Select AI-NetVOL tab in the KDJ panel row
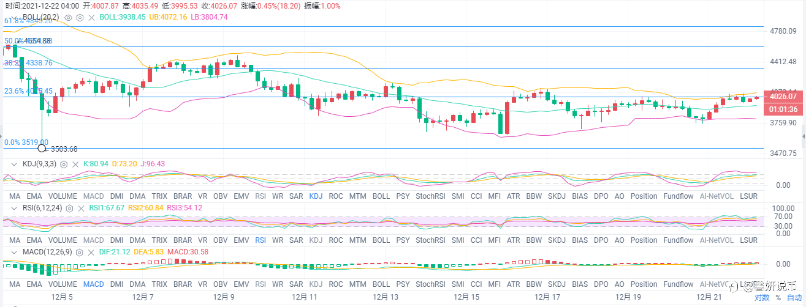 [717, 196]
